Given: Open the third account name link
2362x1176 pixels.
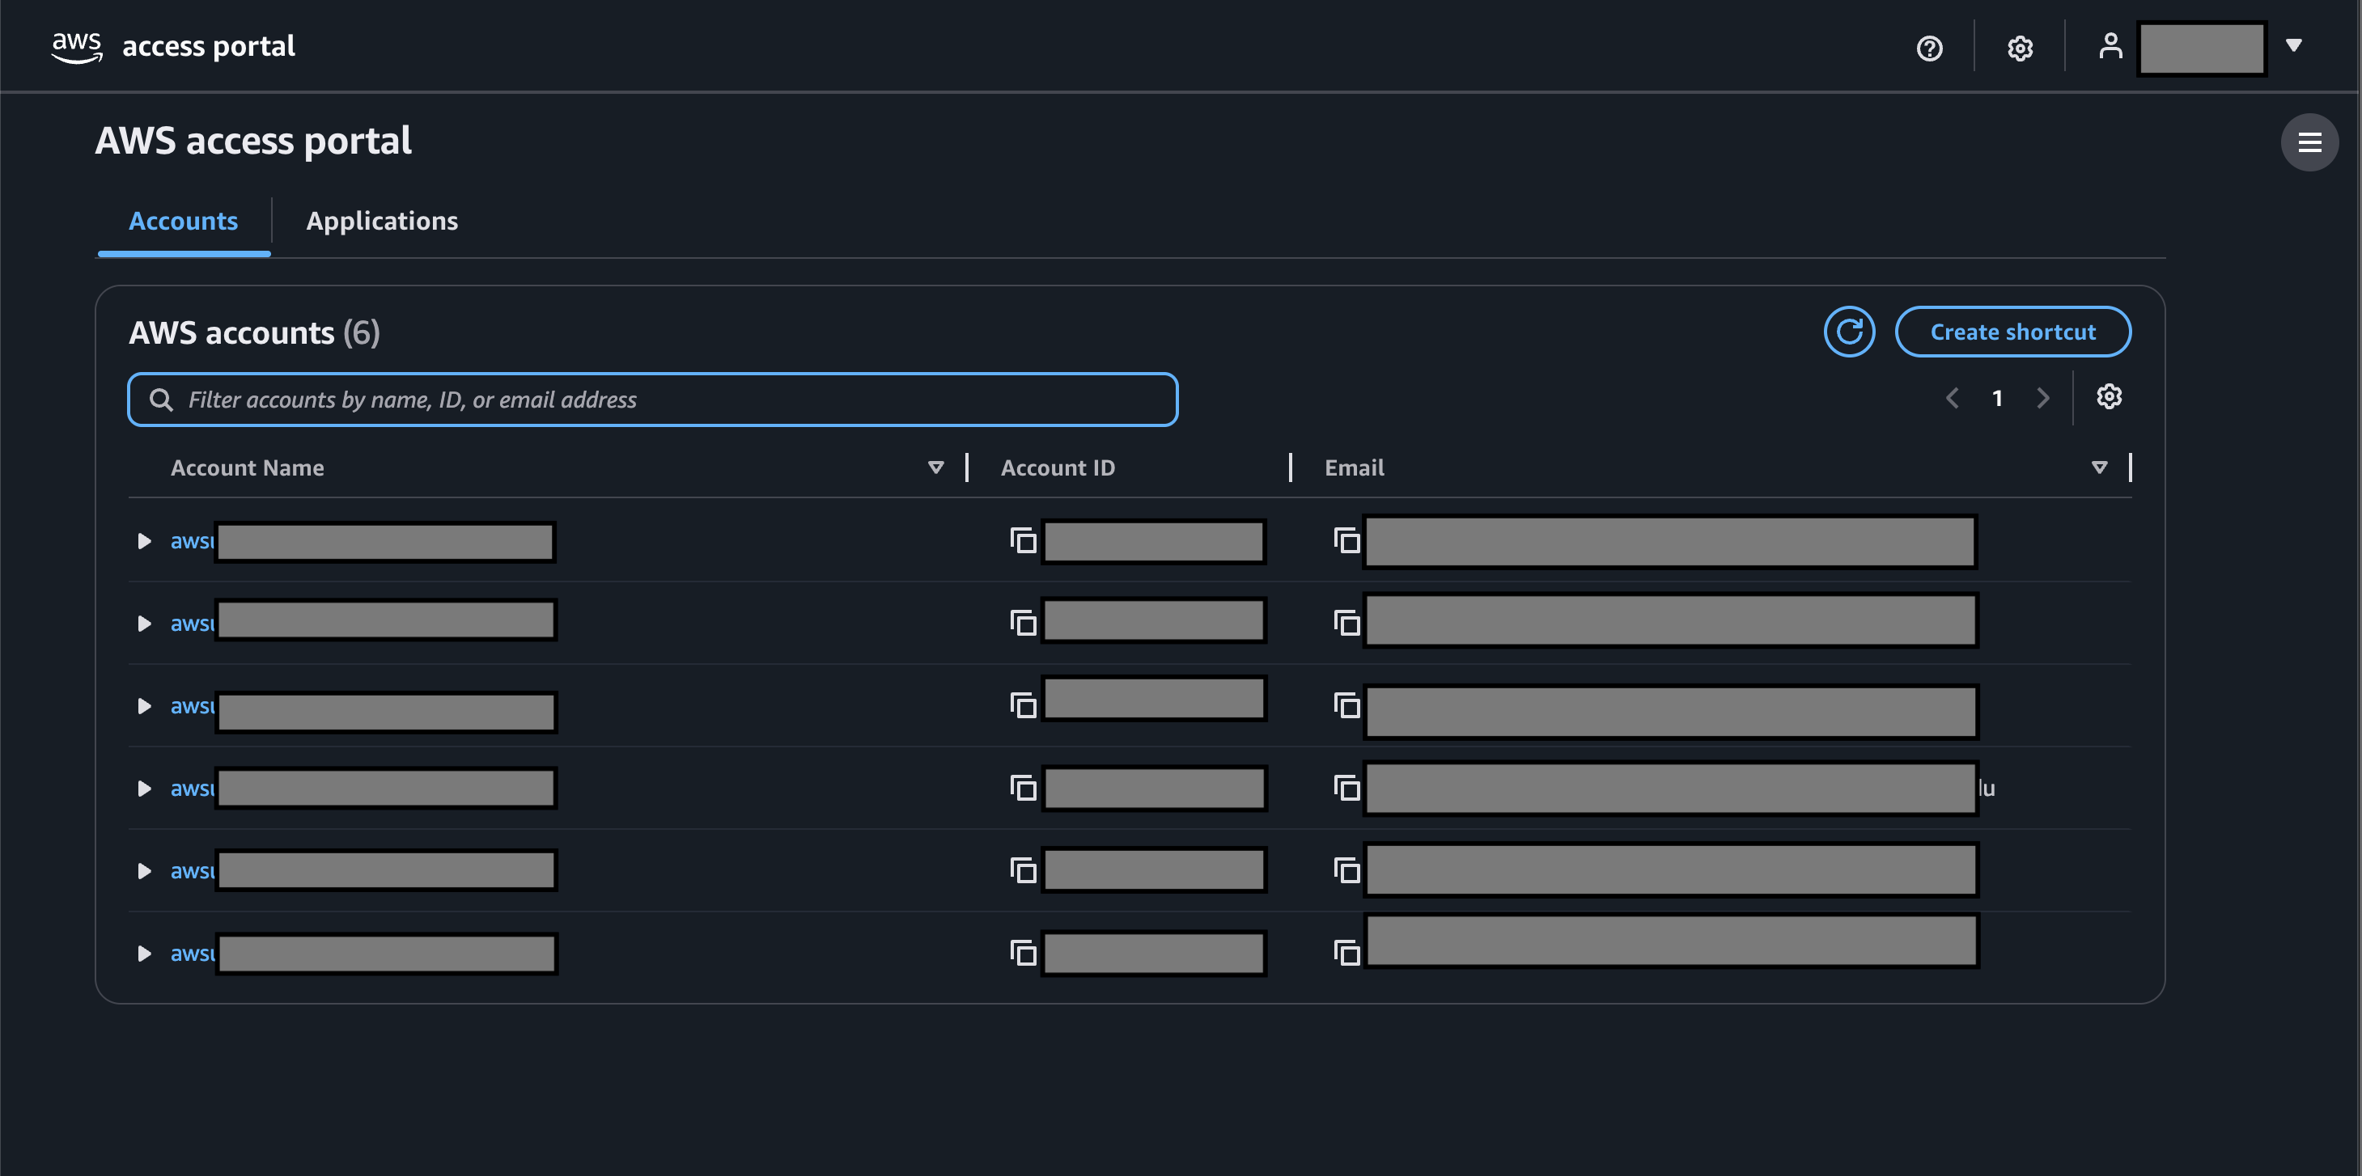Looking at the screenshot, I should pos(363,710).
